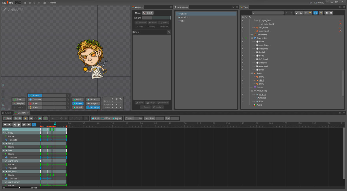Open the Mode Direct dropdown
The height and width of the screenshot is (191, 347).
[148, 13]
